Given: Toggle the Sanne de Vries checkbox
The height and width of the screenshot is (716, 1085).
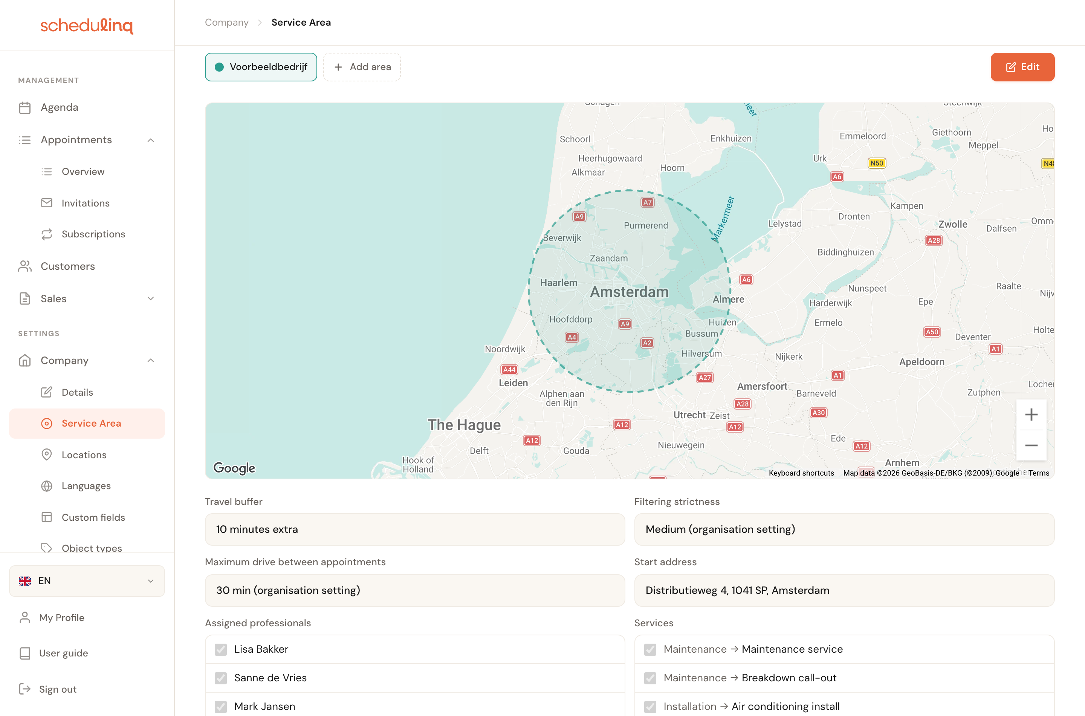Looking at the screenshot, I should [x=221, y=678].
